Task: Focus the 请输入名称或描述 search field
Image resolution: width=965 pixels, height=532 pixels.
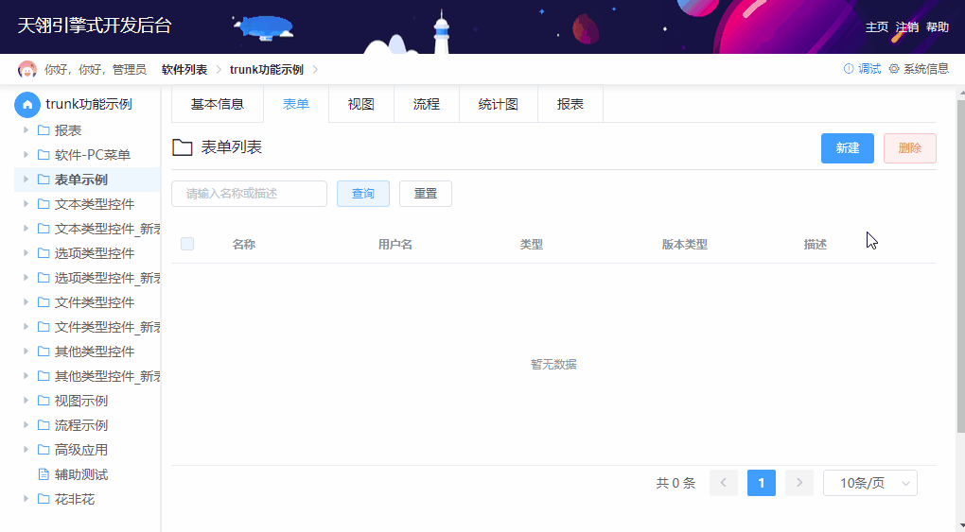Action: pos(249,194)
